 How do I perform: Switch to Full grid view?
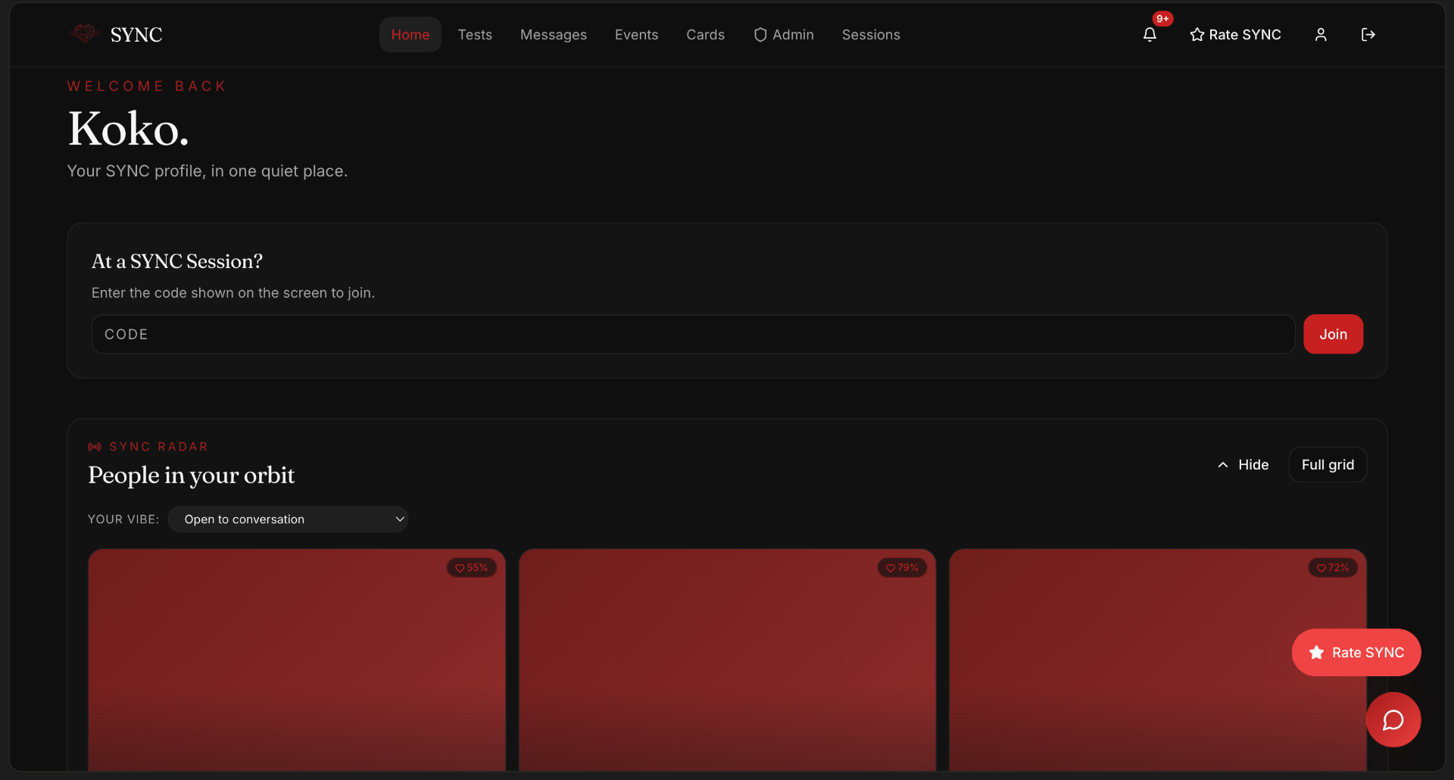tap(1328, 465)
